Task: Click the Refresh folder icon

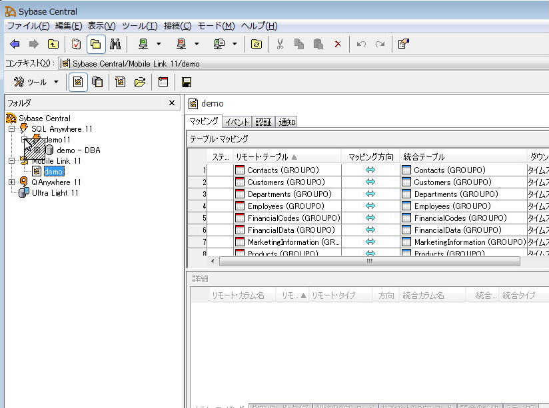Action: click(x=257, y=44)
